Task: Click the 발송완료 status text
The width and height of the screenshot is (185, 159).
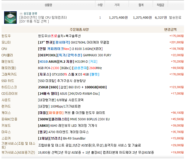Action: [x=175, y=18]
